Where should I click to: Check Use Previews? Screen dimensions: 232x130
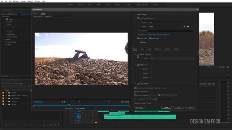click(x=156, y=88)
